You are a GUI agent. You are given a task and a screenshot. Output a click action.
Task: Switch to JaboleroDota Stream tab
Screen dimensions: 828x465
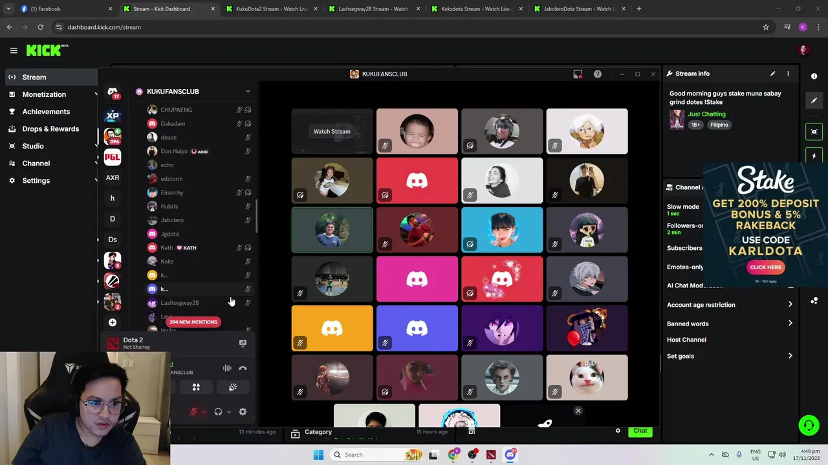[x=578, y=9]
